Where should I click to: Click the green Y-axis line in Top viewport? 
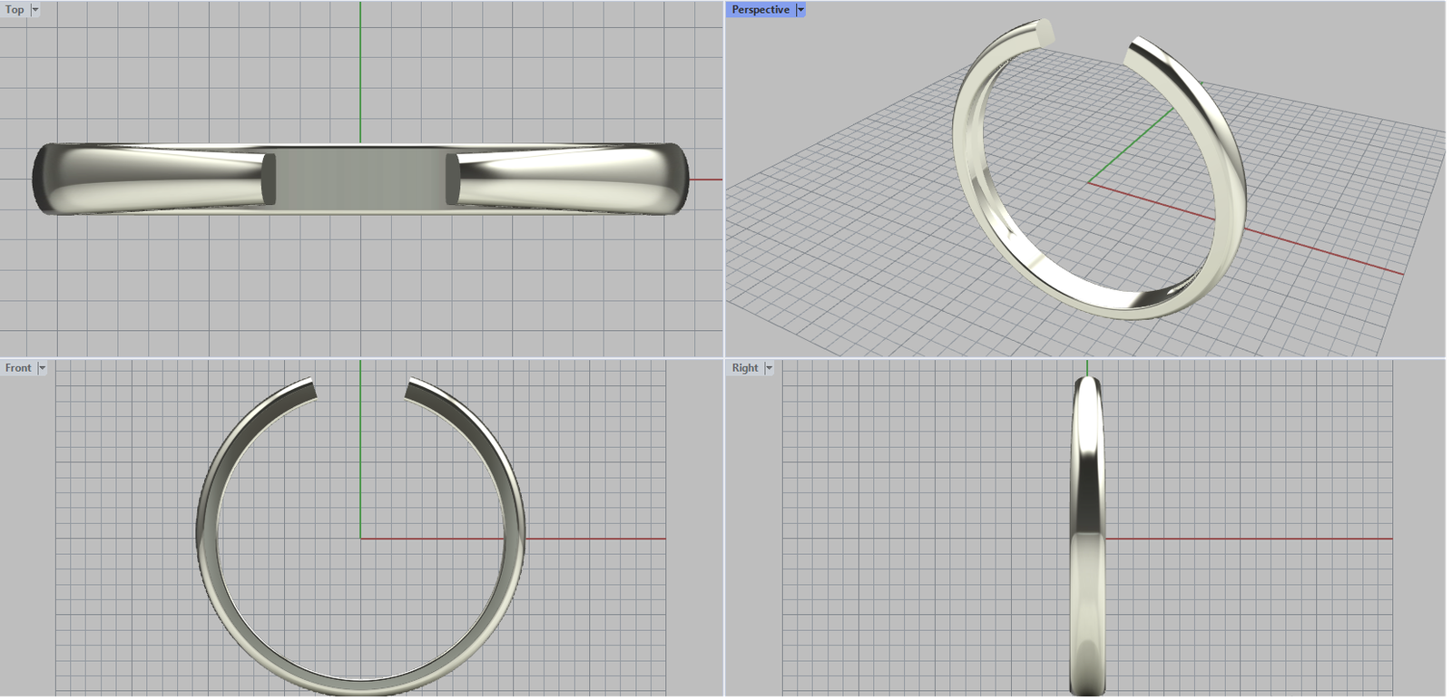pyautogui.click(x=360, y=73)
